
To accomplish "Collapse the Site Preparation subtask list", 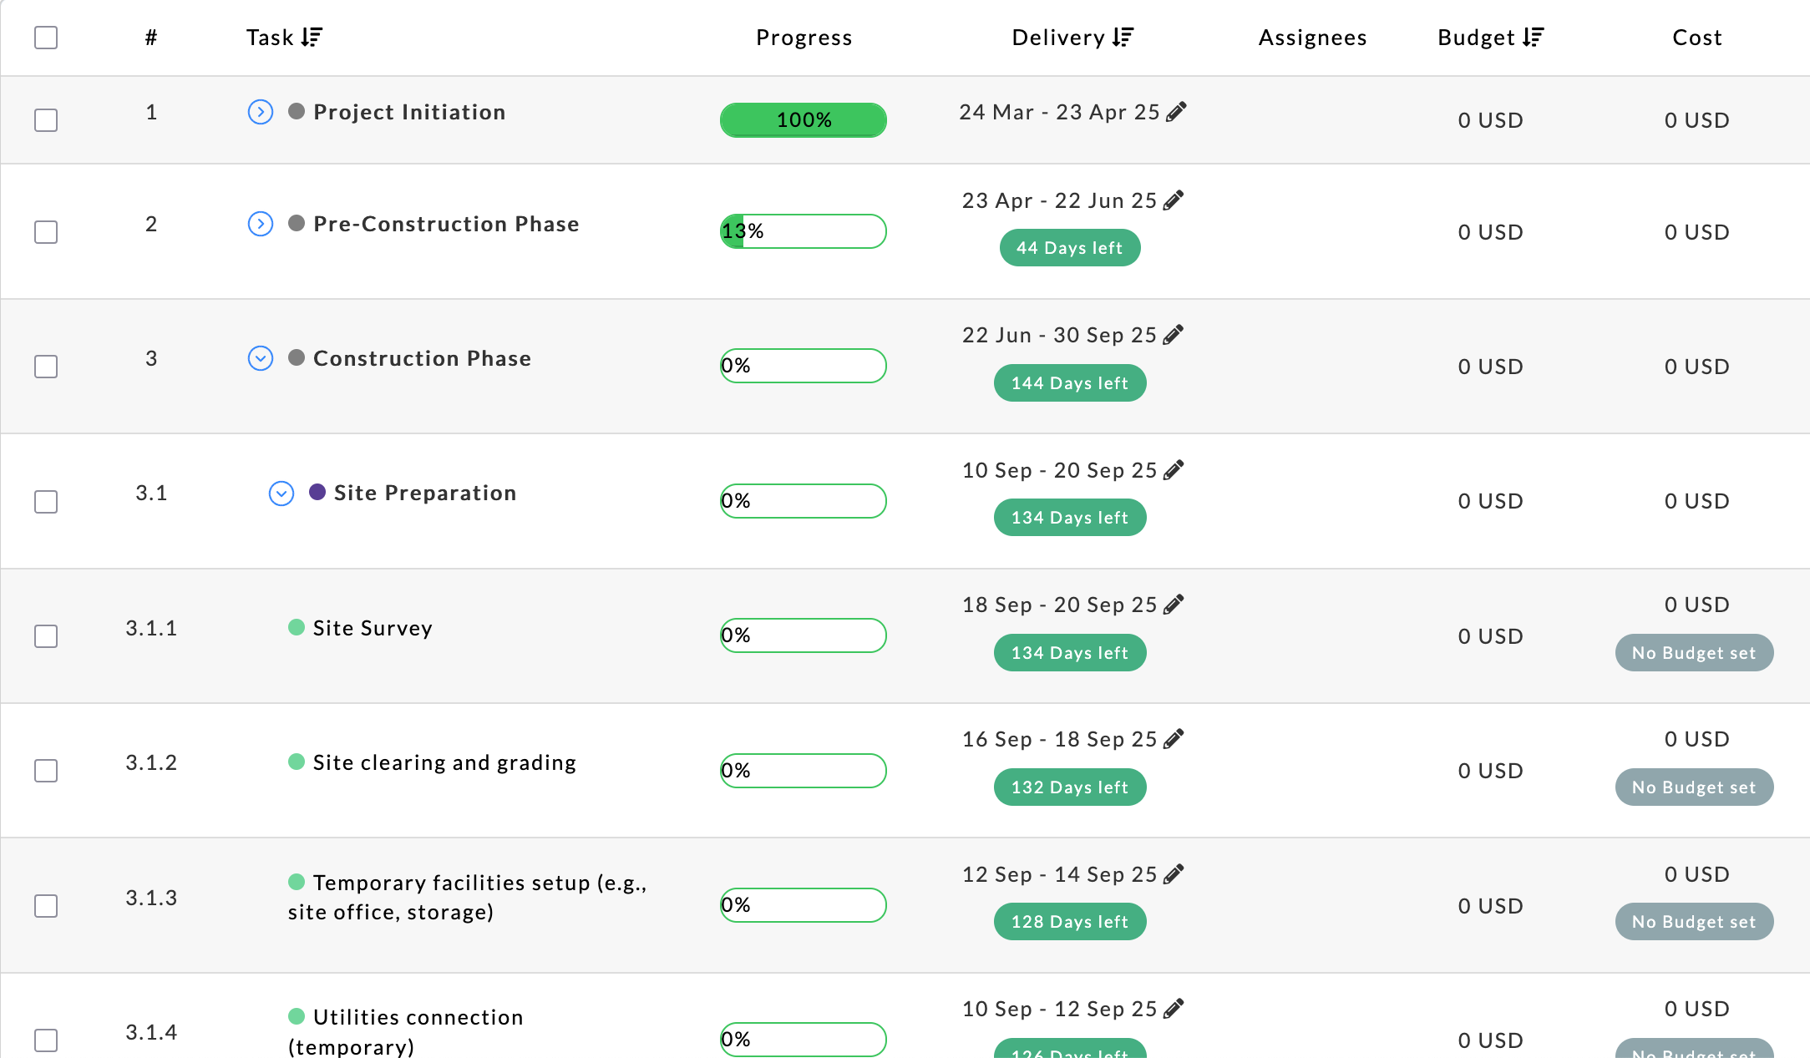I will 281,494.
